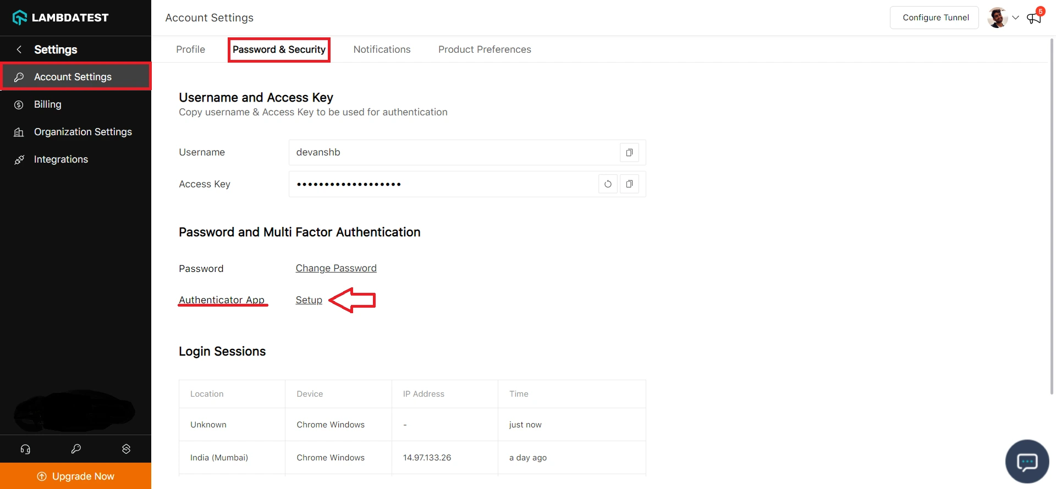
Task: Click the key icon in sidebar footer
Action: point(76,449)
